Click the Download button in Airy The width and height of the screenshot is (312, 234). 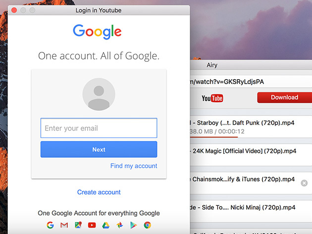pyautogui.click(x=285, y=97)
